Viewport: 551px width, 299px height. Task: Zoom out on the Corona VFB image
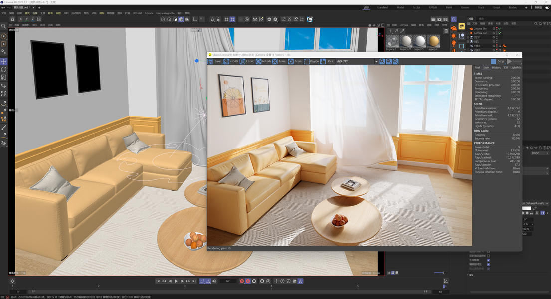[x=389, y=61]
